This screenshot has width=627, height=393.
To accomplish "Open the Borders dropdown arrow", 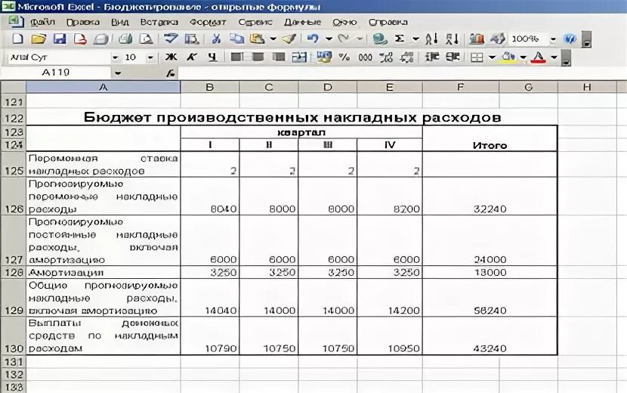I will pos(493,57).
